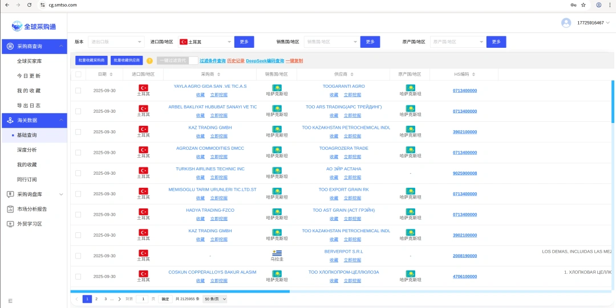Screen dimensions: 616x308
Task: Open the 销售国/地区 dropdown
Action: [x=331, y=42]
